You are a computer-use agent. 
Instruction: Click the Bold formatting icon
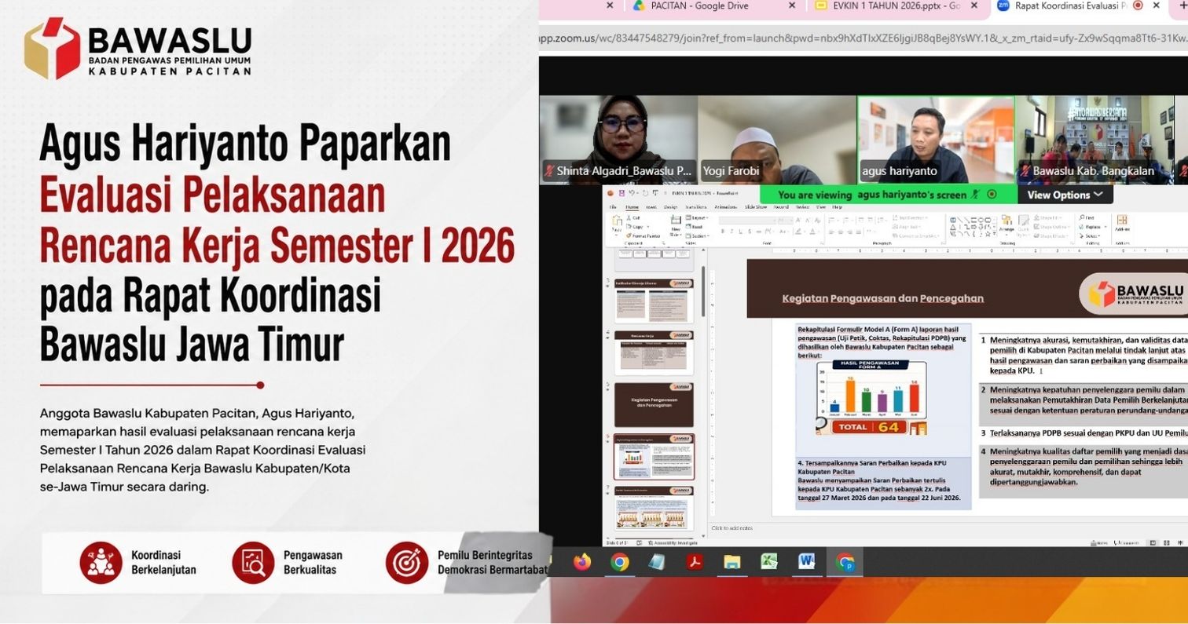click(x=723, y=232)
